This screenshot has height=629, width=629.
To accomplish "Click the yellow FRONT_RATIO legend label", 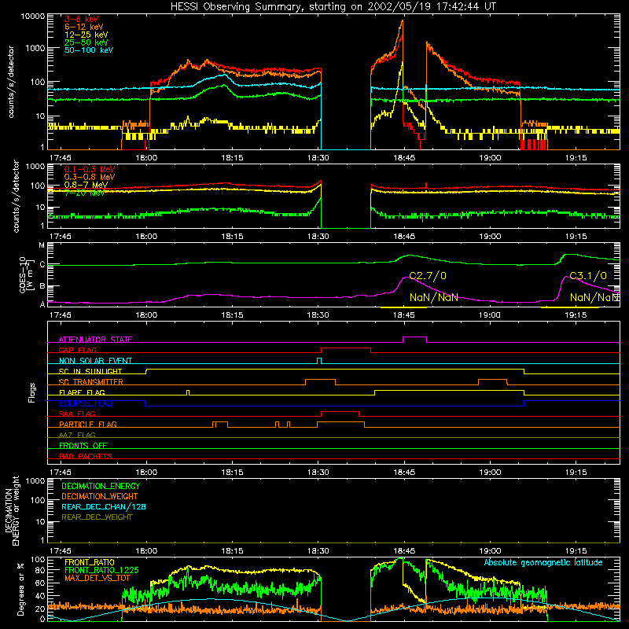I will click(90, 562).
